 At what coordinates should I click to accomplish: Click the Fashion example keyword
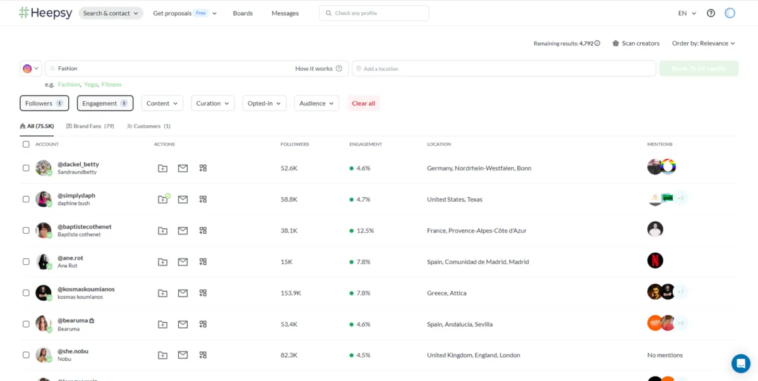pos(69,85)
